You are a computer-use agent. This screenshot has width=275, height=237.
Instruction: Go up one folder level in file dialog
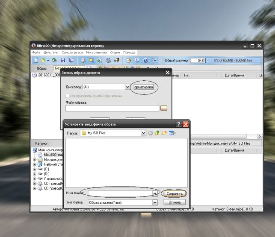point(157,133)
